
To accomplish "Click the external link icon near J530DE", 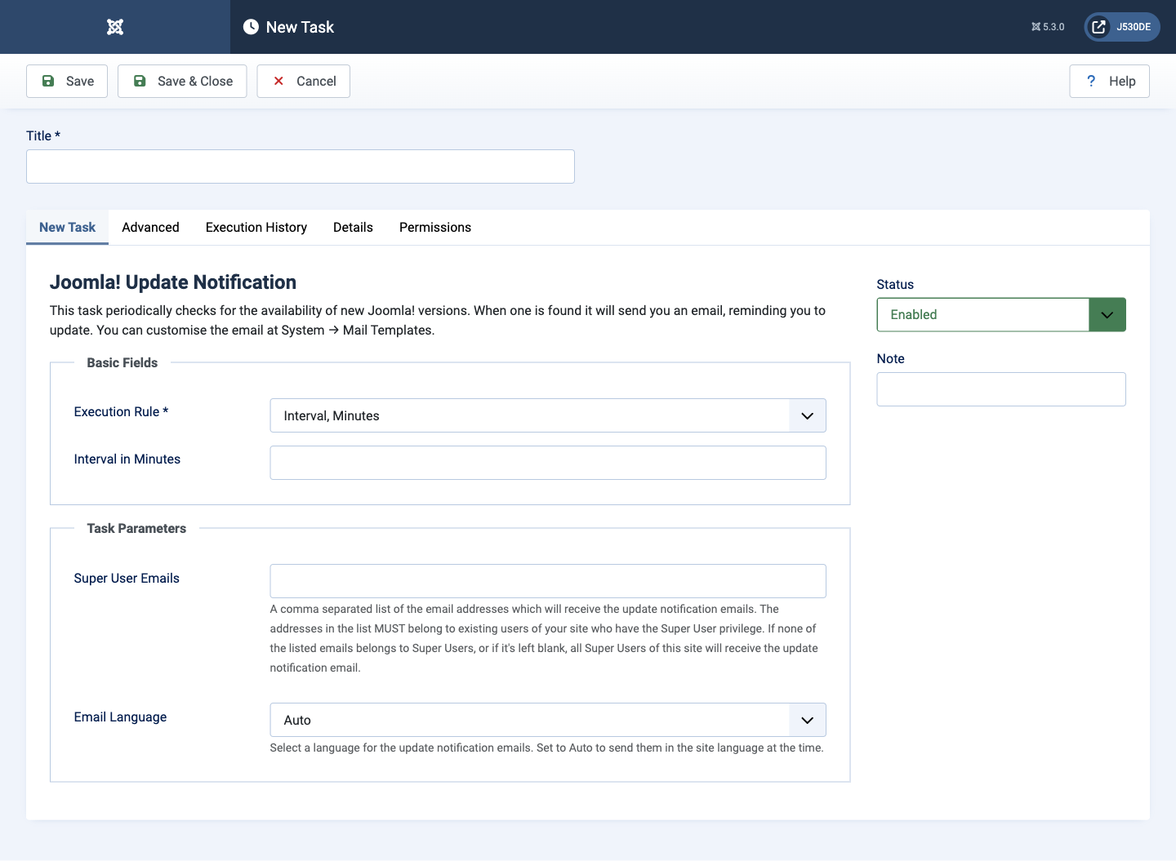I will point(1099,27).
